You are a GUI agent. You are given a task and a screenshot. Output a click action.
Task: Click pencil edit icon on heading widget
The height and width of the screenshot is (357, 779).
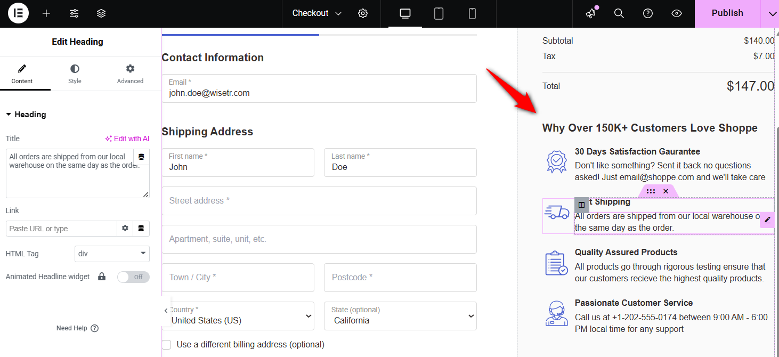tap(767, 220)
